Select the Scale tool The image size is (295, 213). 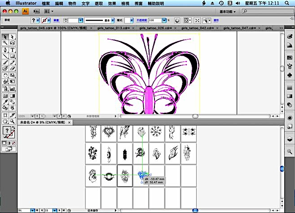point(12,75)
